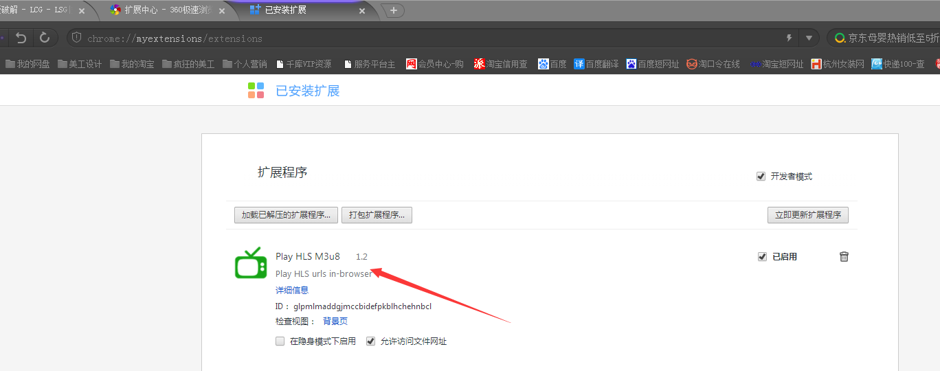
Task: Open the 千库VIP资源 bookmark
Action: pos(304,64)
